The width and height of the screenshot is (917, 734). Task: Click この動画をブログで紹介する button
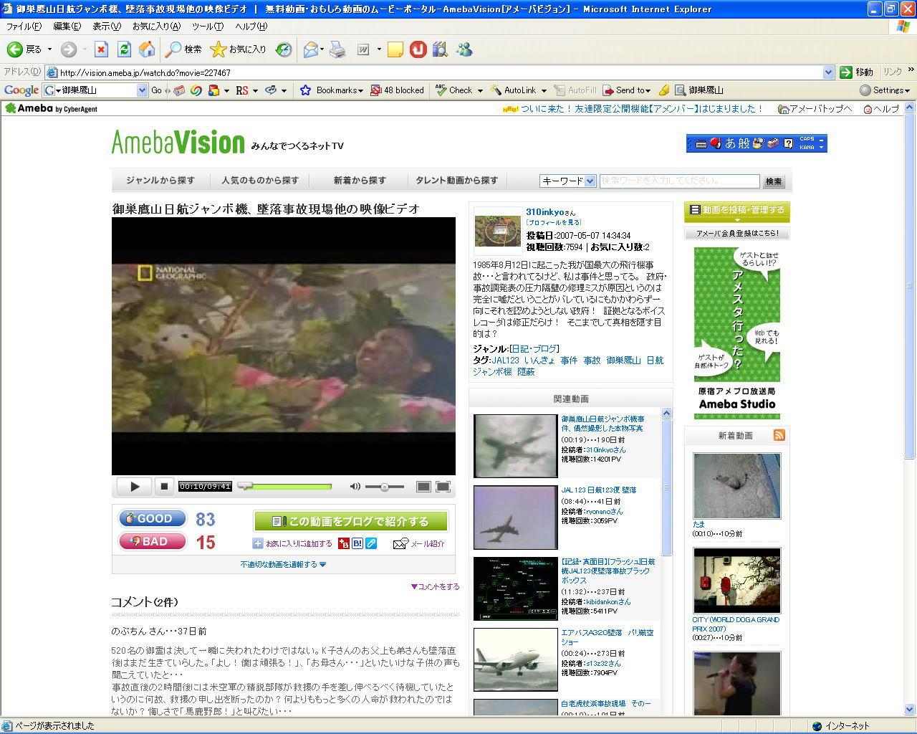tap(350, 521)
